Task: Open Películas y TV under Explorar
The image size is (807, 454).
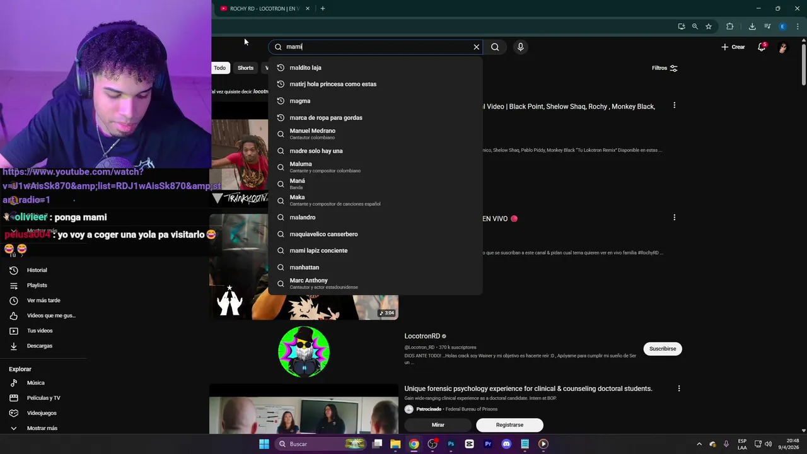Action: pyautogui.click(x=43, y=398)
